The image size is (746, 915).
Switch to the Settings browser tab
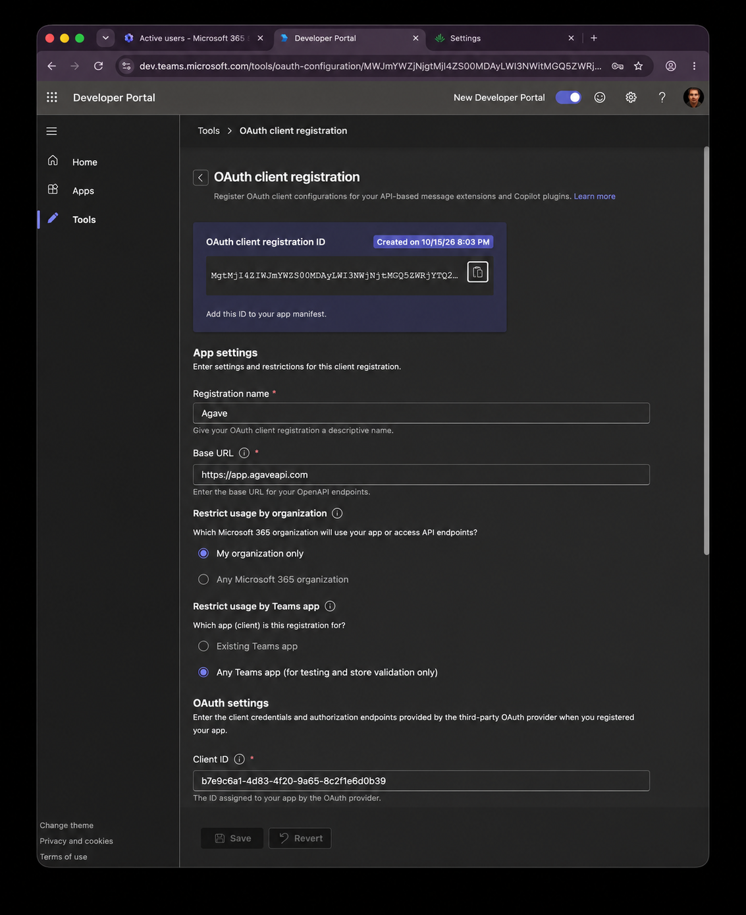click(505, 38)
